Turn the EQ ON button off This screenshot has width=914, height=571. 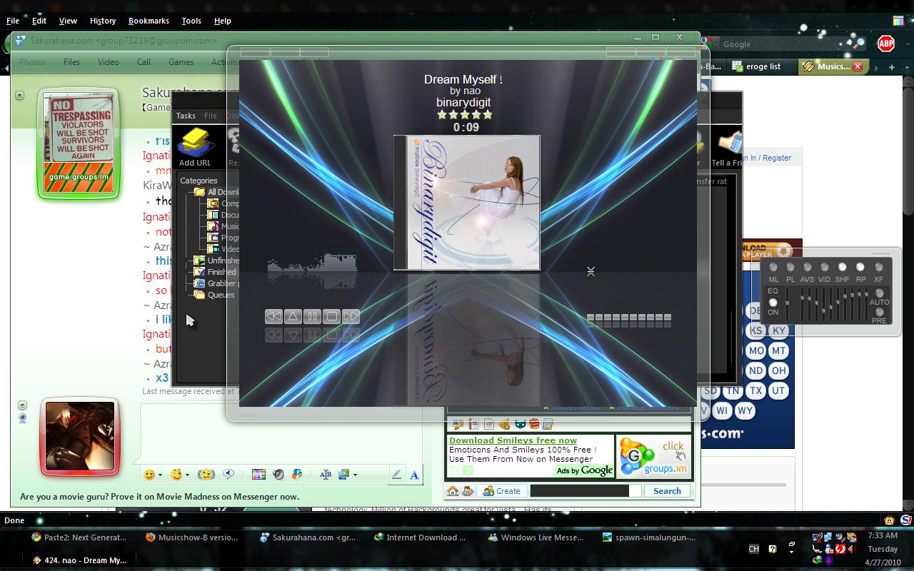point(773,303)
